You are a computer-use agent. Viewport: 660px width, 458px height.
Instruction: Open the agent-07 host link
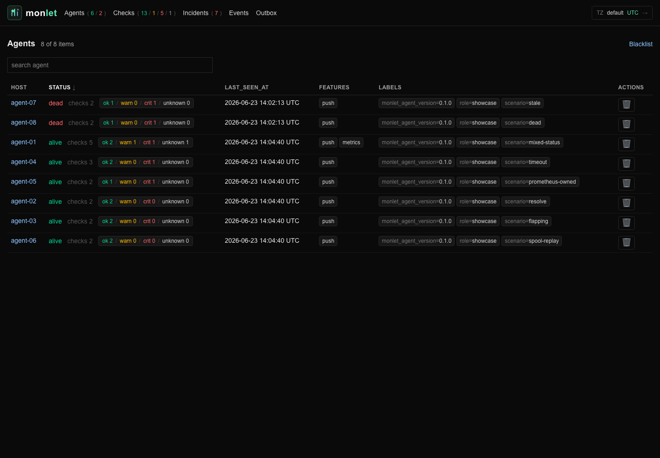pyautogui.click(x=23, y=103)
